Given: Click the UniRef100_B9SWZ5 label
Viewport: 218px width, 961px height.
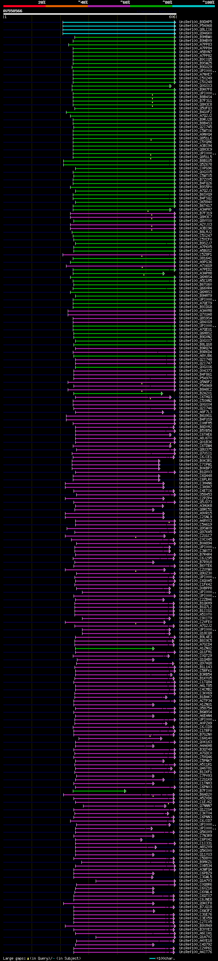Looking at the screenshot, I should coord(196,63).
